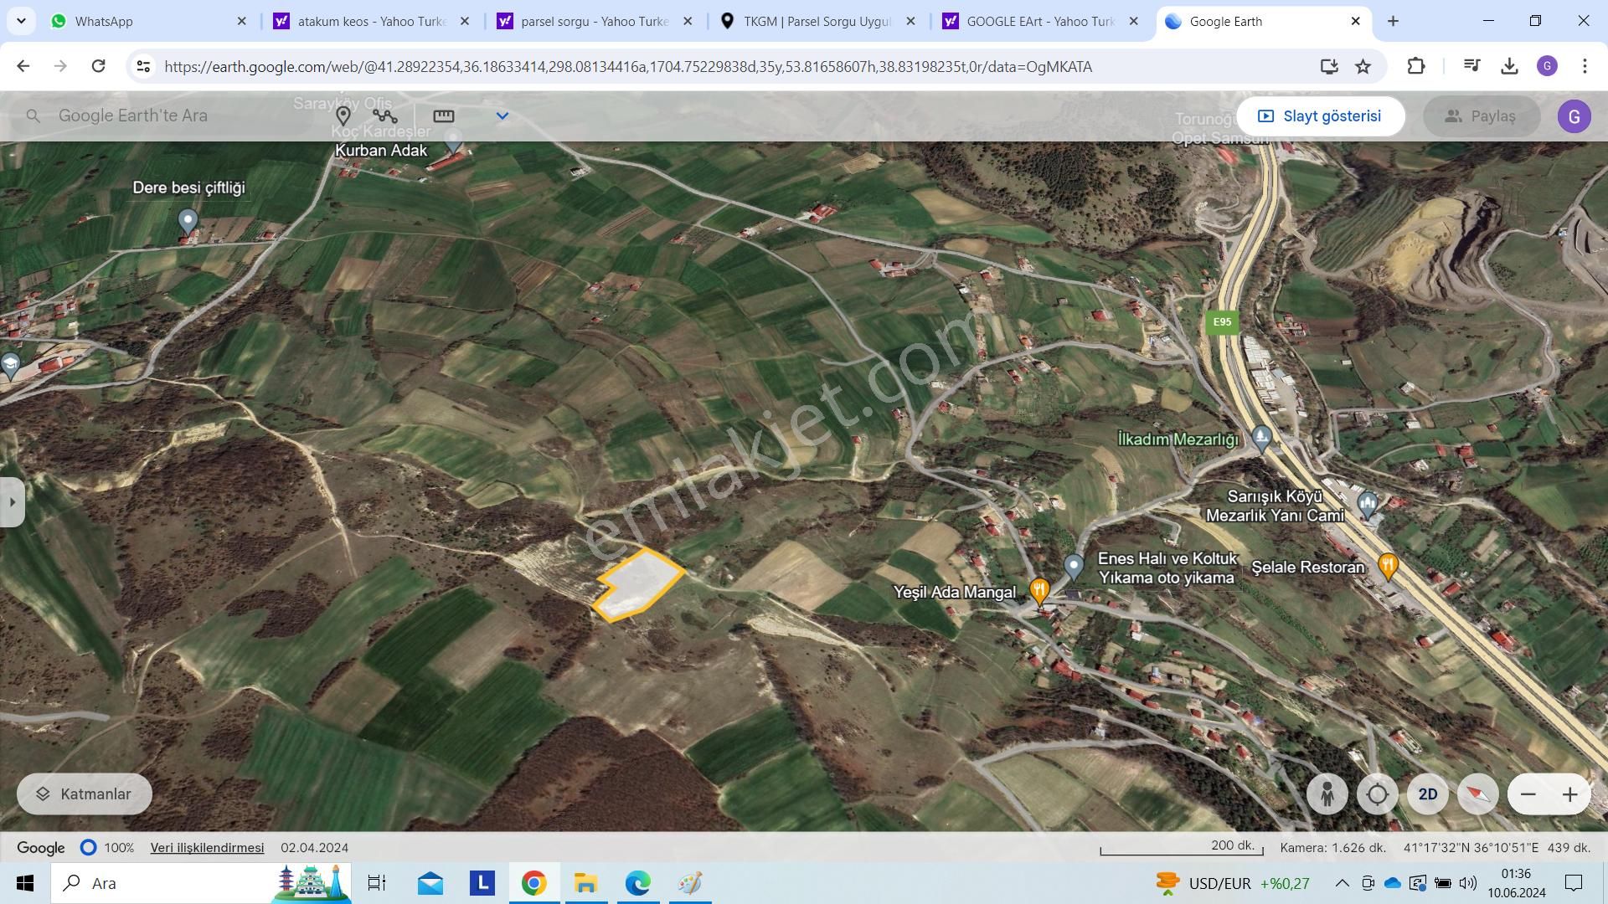Open the Katmanlar layers panel
The height and width of the screenshot is (904, 1608).
(x=84, y=794)
